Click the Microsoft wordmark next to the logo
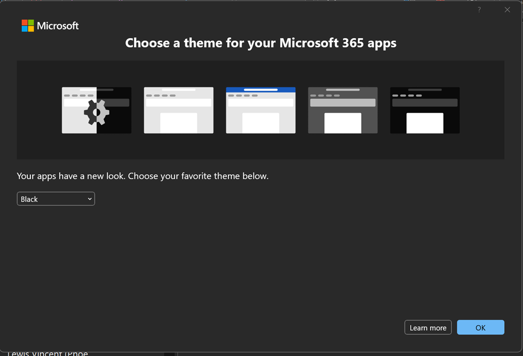 coord(59,25)
